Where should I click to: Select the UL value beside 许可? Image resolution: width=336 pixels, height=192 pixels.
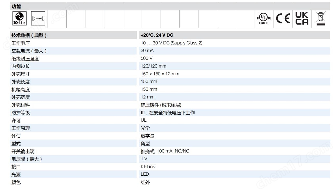click(144, 120)
